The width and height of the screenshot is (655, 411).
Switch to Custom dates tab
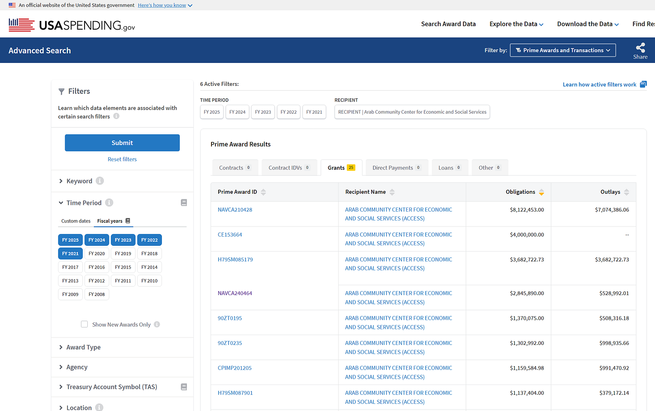tap(76, 221)
